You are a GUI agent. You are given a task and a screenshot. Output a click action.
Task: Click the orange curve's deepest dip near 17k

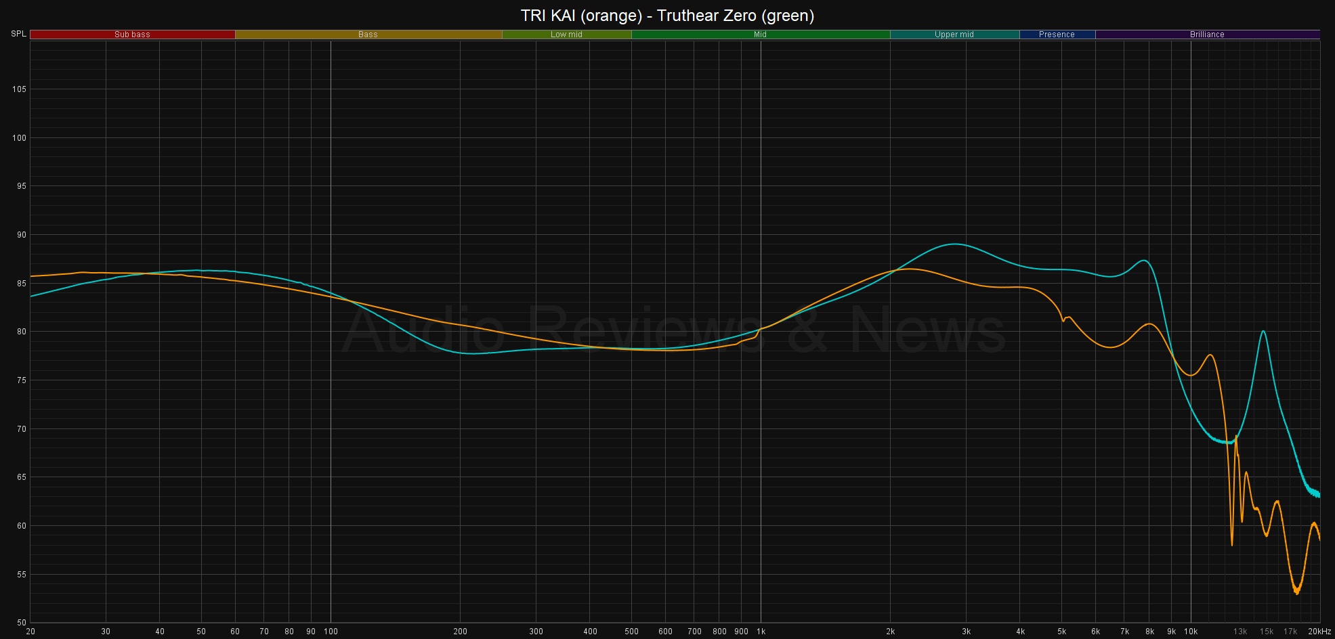(1296, 593)
